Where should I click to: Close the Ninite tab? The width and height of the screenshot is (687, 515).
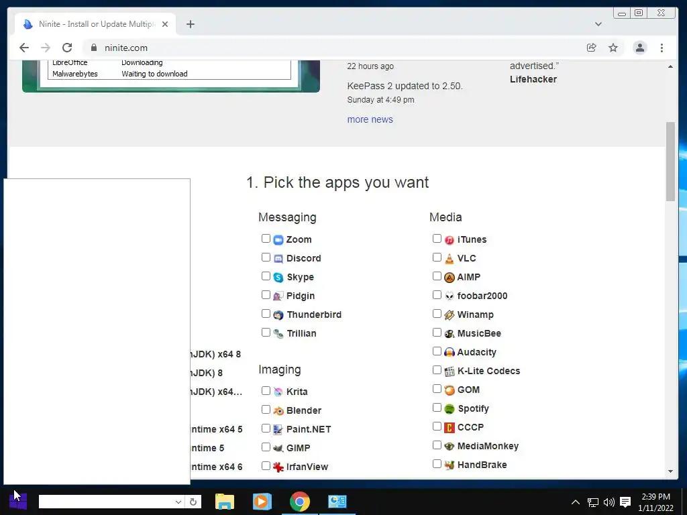pos(165,24)
